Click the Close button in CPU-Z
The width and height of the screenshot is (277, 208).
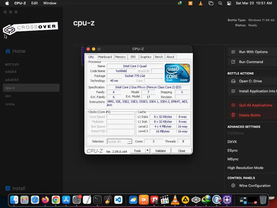coord(182,151)
